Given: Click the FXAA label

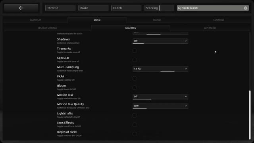Looking at the screenshot, I should [x=61, y=76].
